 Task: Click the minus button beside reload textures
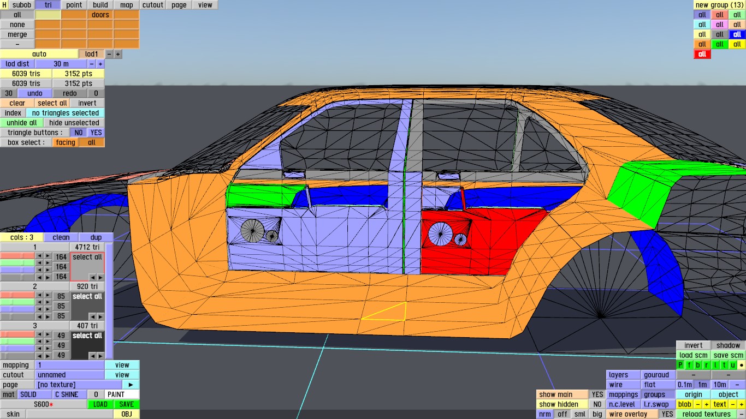[742, 414]
